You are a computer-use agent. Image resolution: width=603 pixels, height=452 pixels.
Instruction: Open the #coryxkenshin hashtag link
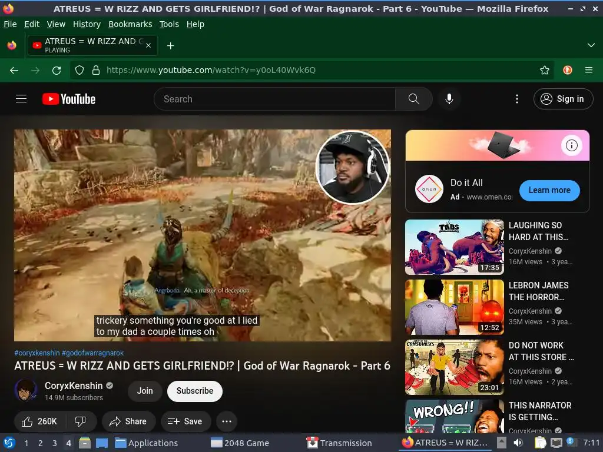37,353
